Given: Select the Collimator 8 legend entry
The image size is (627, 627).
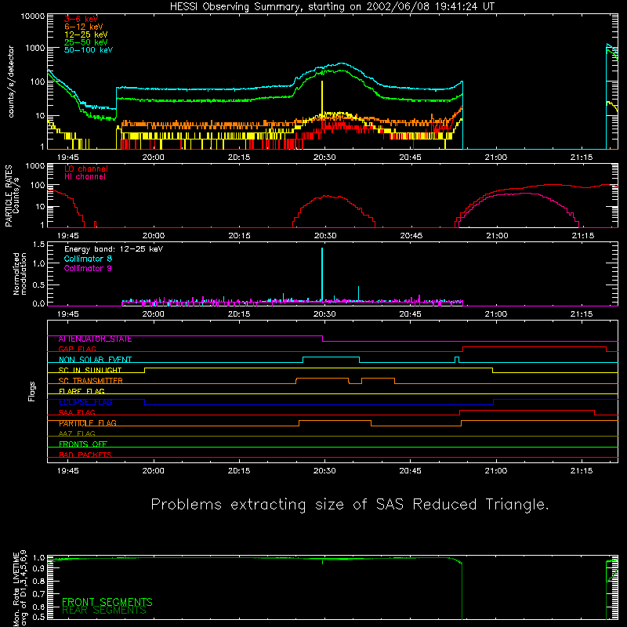Looking at the screenshot, I should click(88, 259).
